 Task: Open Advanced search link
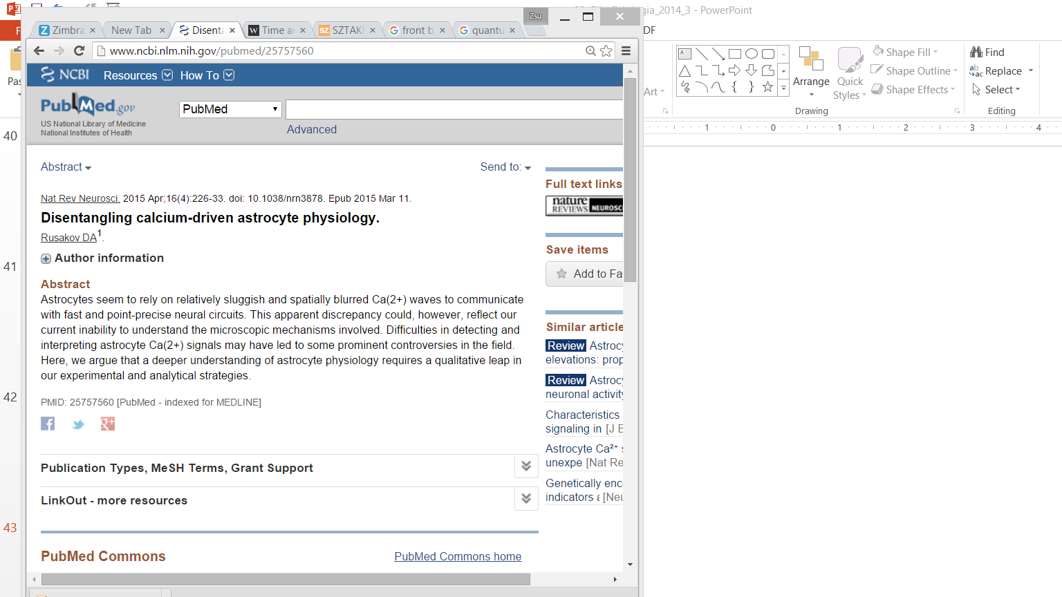click(x=312, y=129)
